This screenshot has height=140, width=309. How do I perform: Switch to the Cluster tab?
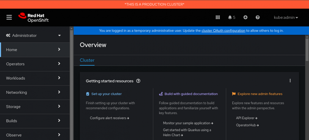[87, 60]
